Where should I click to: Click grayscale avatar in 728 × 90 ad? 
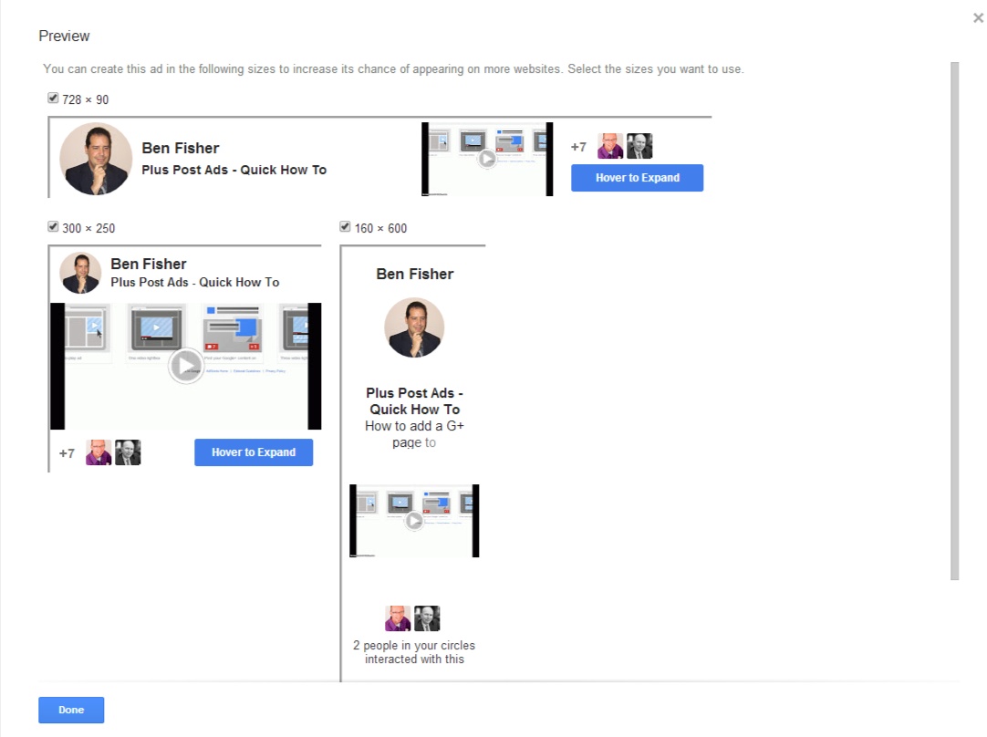(x=639, y=146)
